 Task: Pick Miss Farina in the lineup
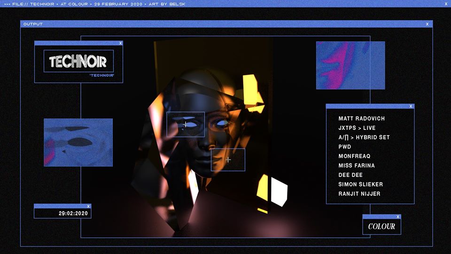(x=357, y=166)
